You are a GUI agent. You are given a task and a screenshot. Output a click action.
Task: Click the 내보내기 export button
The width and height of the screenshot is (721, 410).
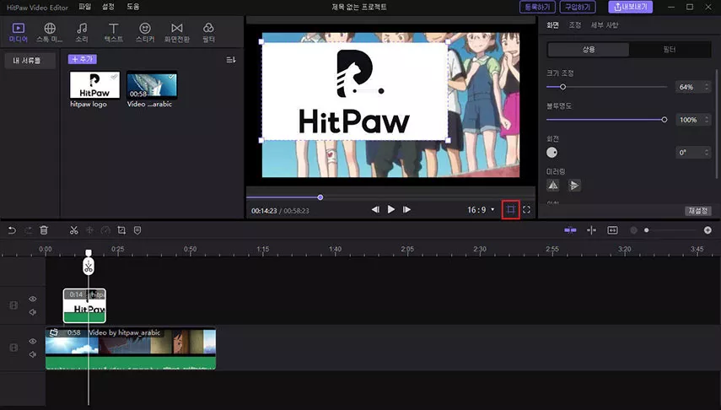631,7
